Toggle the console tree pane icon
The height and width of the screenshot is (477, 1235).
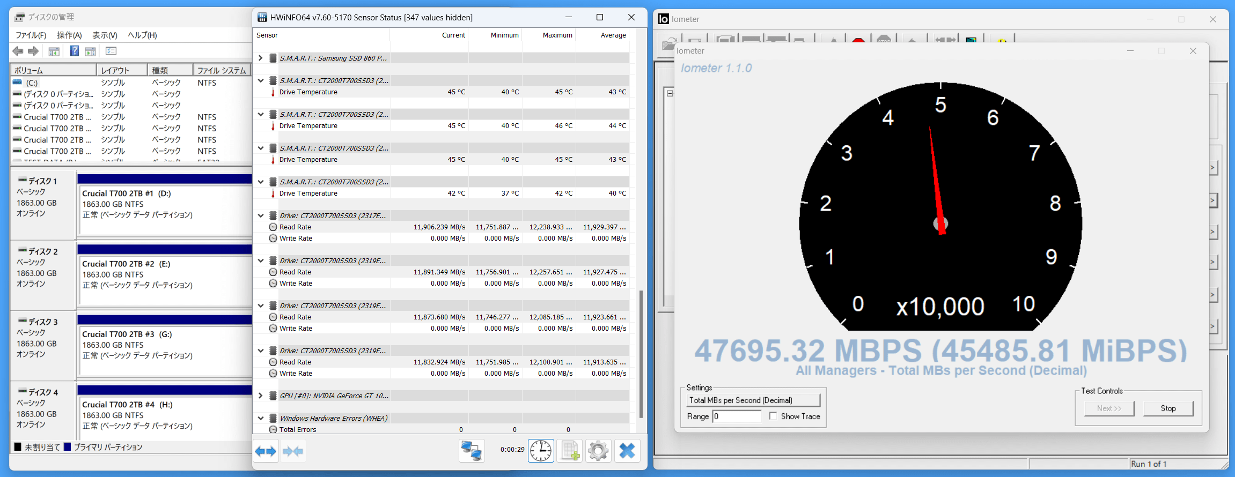click(x=54, y=51)
